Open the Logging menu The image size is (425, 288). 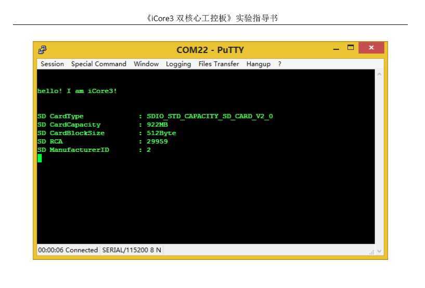[178, 64]
